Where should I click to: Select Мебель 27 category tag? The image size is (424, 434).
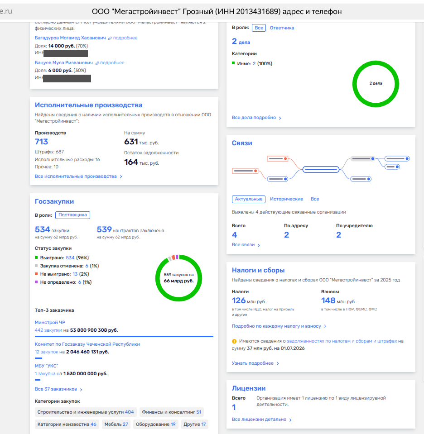[x=116, y=424]
